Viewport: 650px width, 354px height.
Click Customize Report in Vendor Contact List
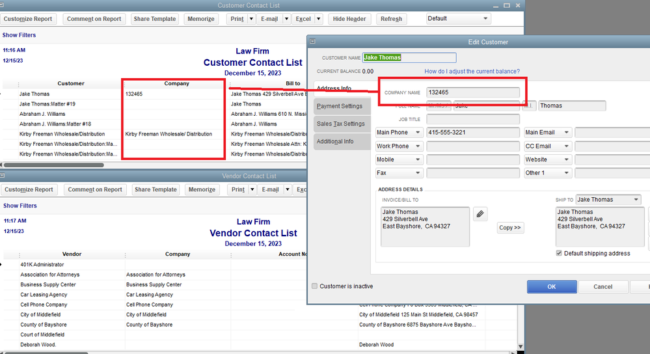pyautogui.click(x=29, y=189)
